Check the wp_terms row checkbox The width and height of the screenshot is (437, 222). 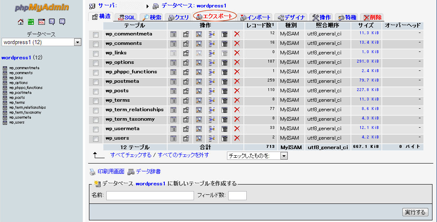[96, 101]
